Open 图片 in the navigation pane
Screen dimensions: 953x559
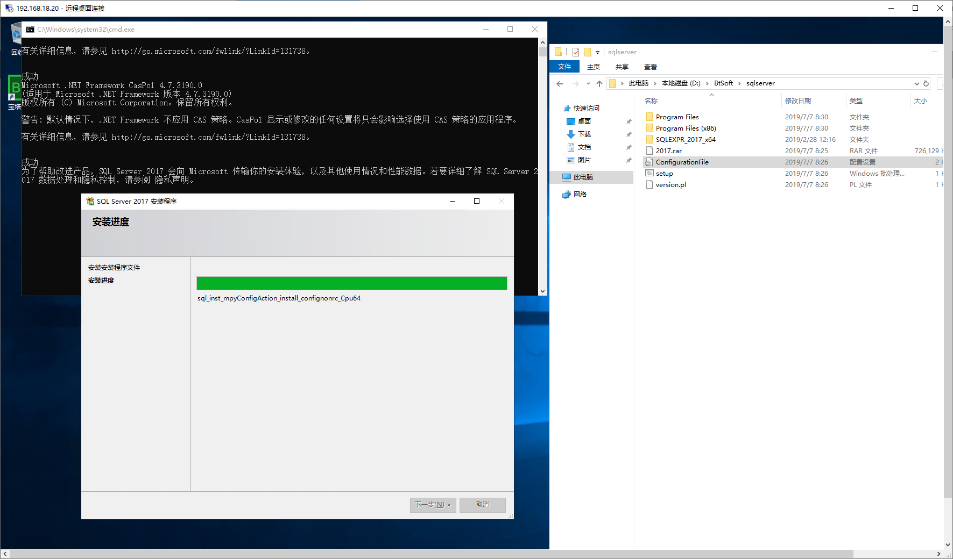pyautogui.click(x=584, y=160)
